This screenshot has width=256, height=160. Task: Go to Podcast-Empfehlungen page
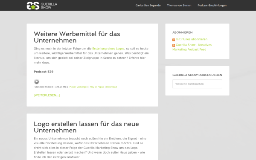click(x=212, y=6)
